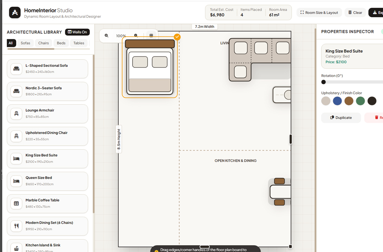Image resolution: width=383 pixels, height=252 pixels.
Task: Click the 8.5m Height dimension label
Action: pos(119,139)
